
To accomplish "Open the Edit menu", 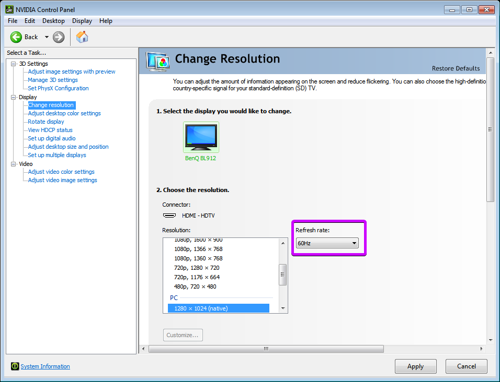I will pyautogui.click(x=30, y=21).
